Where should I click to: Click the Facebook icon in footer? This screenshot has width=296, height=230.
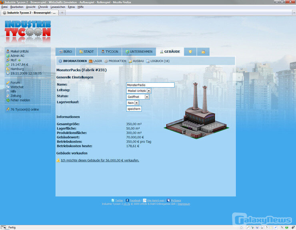(x=127, y=200)
